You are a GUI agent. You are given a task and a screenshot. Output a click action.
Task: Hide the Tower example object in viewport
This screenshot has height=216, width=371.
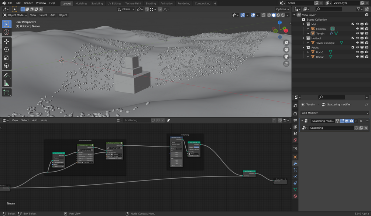pyautogui.click(x=357, y=43)
